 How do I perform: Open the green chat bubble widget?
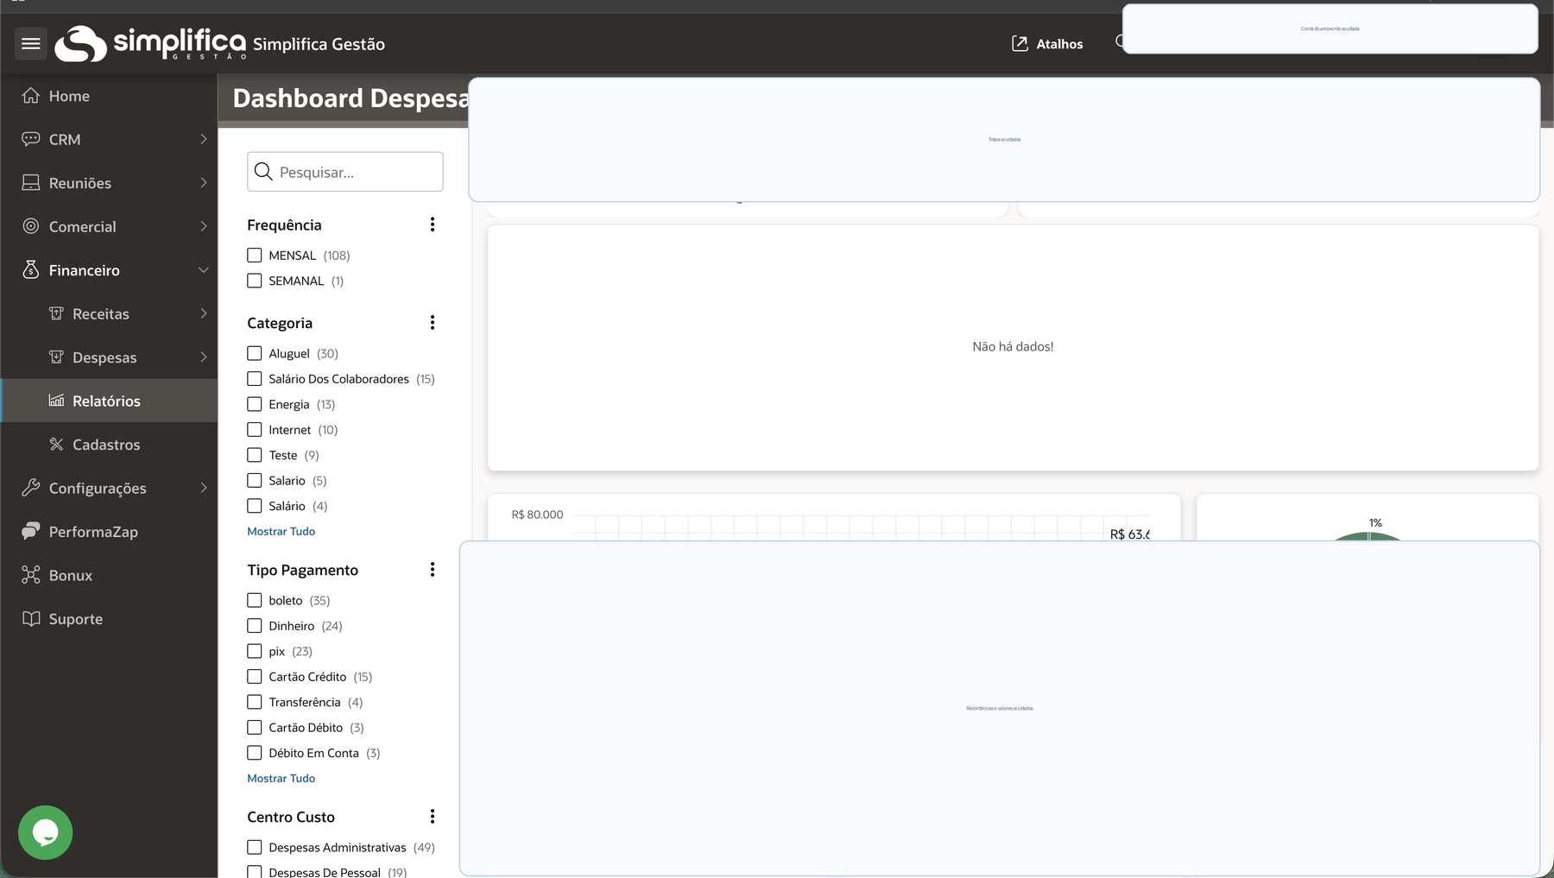click(x=45, y=832)
